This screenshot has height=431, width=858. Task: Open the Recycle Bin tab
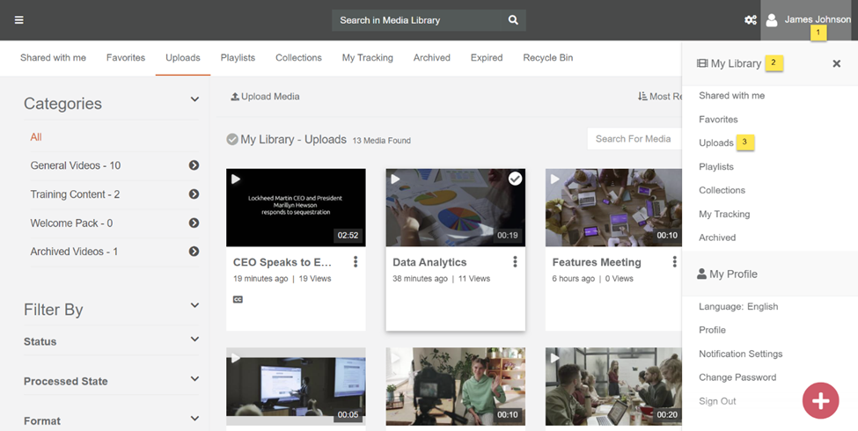point(547,58)
